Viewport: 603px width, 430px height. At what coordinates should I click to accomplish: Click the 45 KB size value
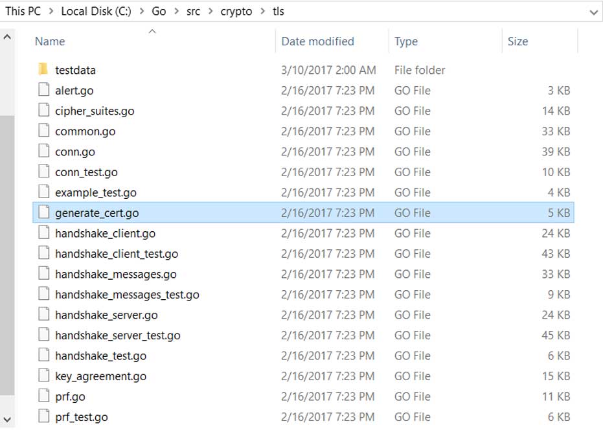click(x=556, y=335)
